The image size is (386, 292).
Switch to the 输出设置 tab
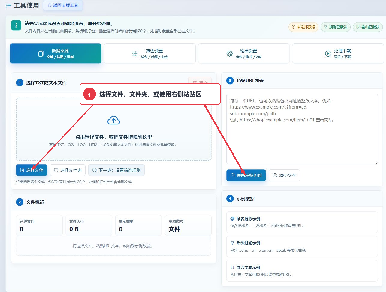pos(244,53)
